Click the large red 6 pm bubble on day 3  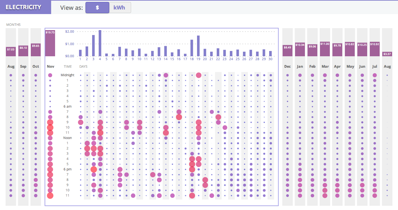point(93,169)
